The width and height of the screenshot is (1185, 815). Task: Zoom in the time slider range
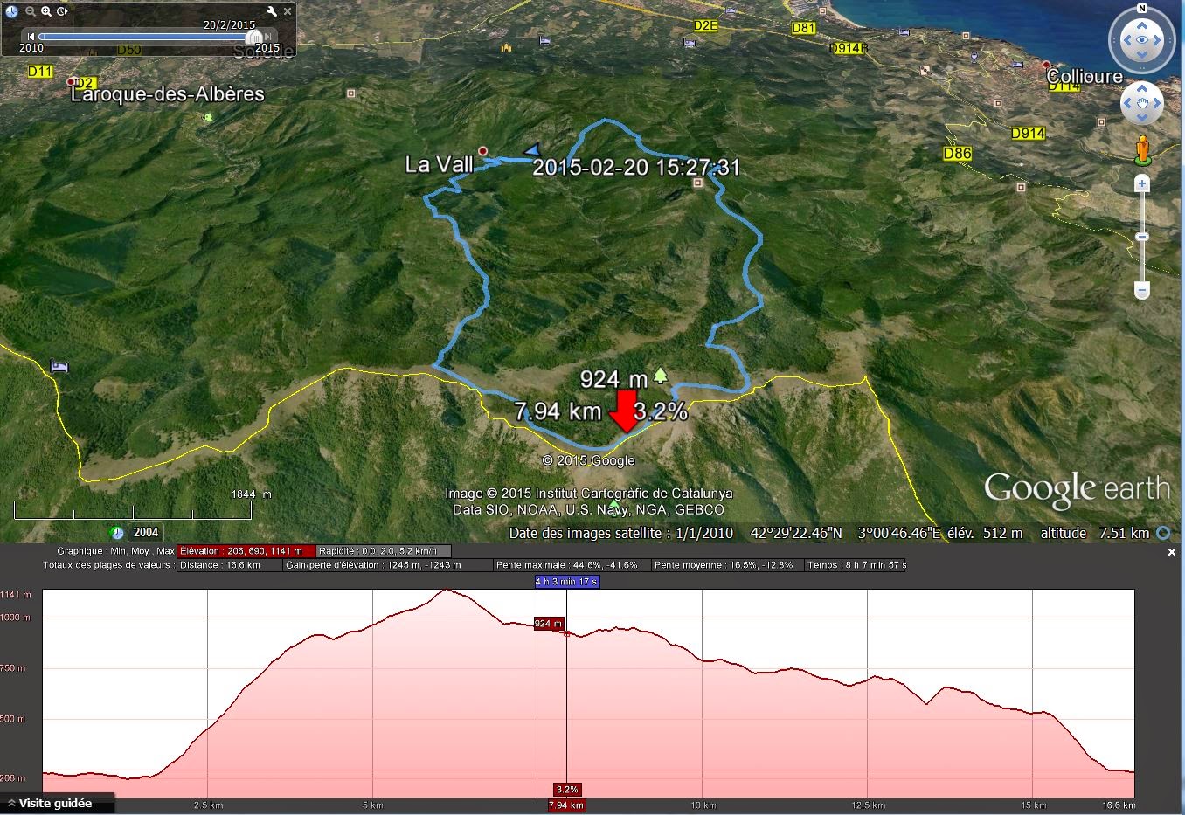click(45, 11)
